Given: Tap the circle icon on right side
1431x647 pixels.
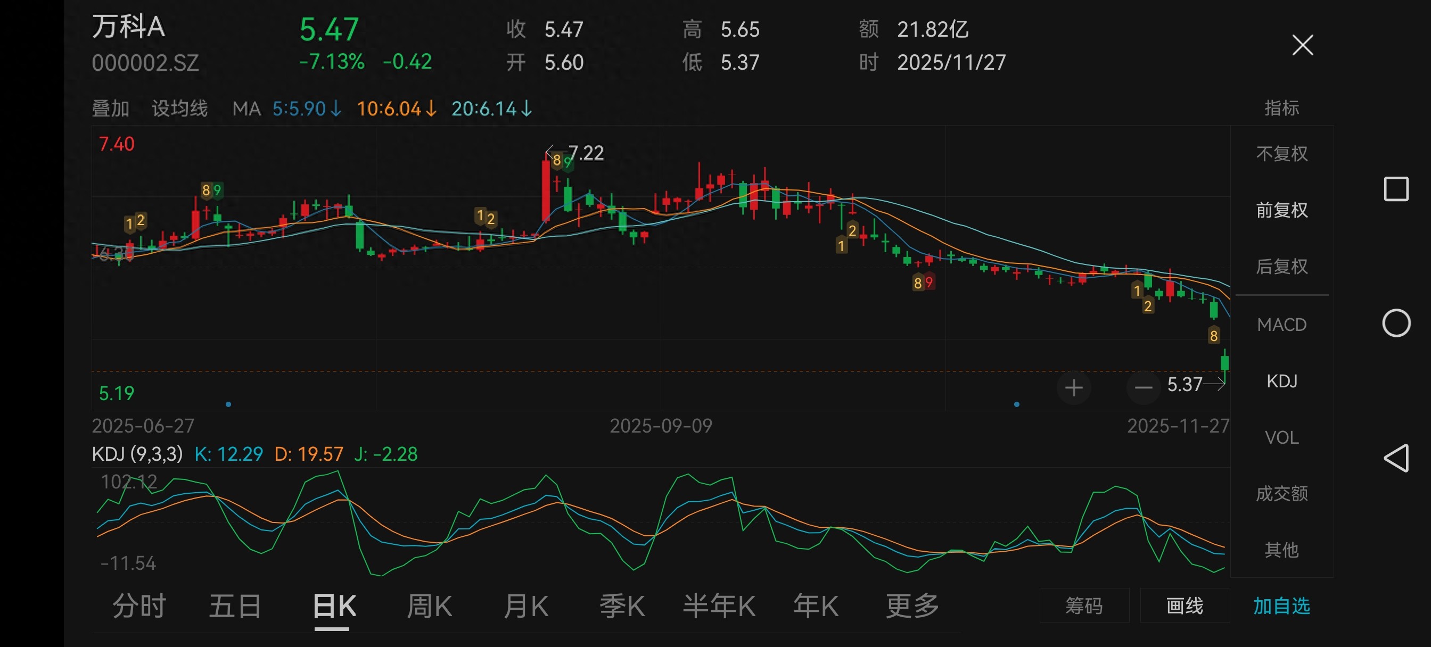Looking at the screenshot, I should click(1395, 322).
